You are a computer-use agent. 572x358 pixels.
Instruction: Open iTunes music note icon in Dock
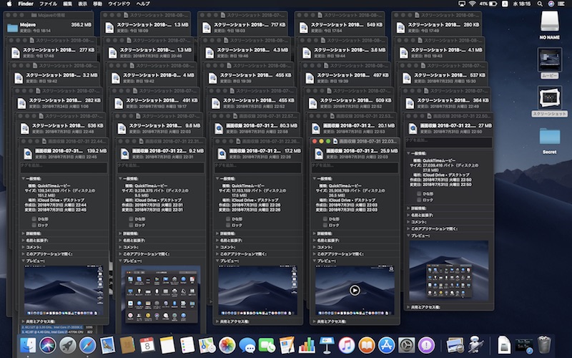[347, 345]
